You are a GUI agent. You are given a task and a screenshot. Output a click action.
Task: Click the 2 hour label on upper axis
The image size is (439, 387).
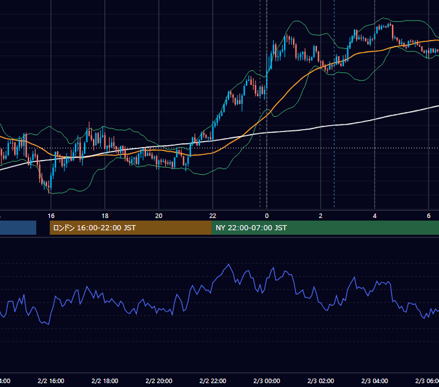pos(321,216)
